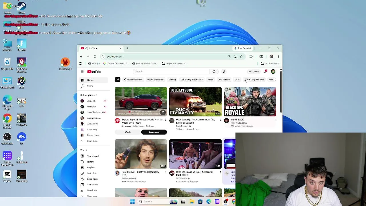This screenshot has height=206, width=366.
Task: Select the Gaming chip
Action: click(172, 80)
